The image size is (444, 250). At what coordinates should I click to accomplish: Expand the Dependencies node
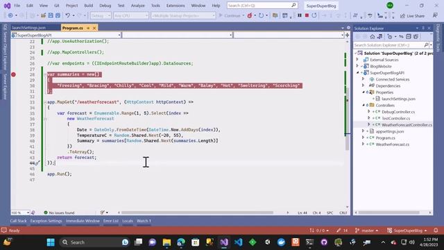(x=364, y=85)
